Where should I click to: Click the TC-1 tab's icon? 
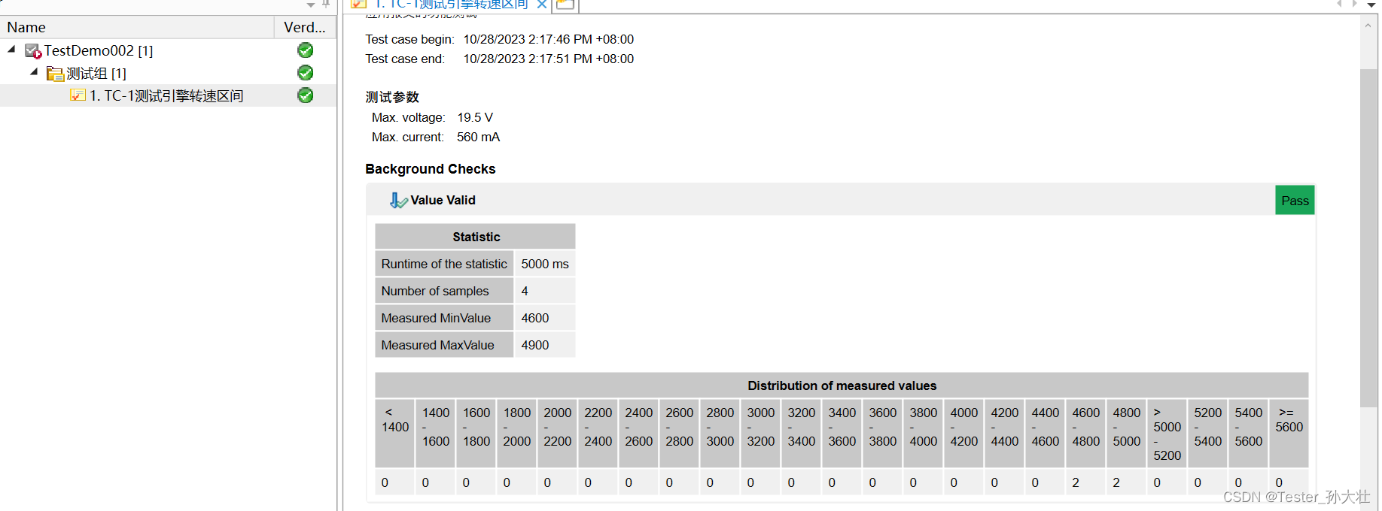pos(359,5)
